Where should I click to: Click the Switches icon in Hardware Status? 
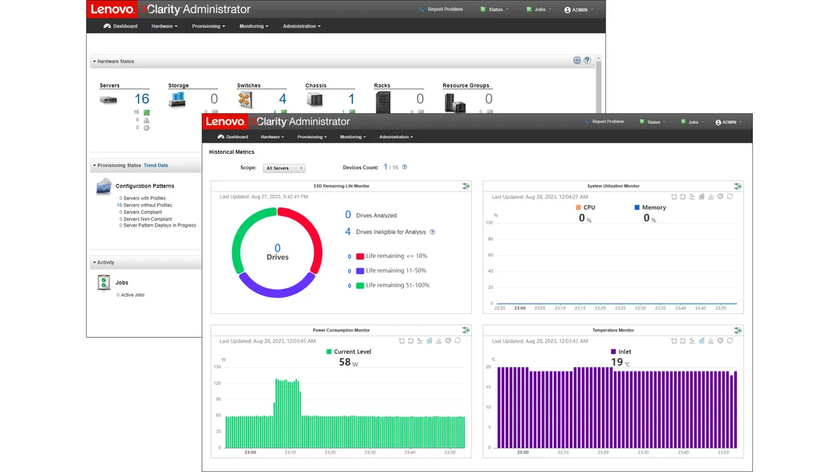[245, 100]
